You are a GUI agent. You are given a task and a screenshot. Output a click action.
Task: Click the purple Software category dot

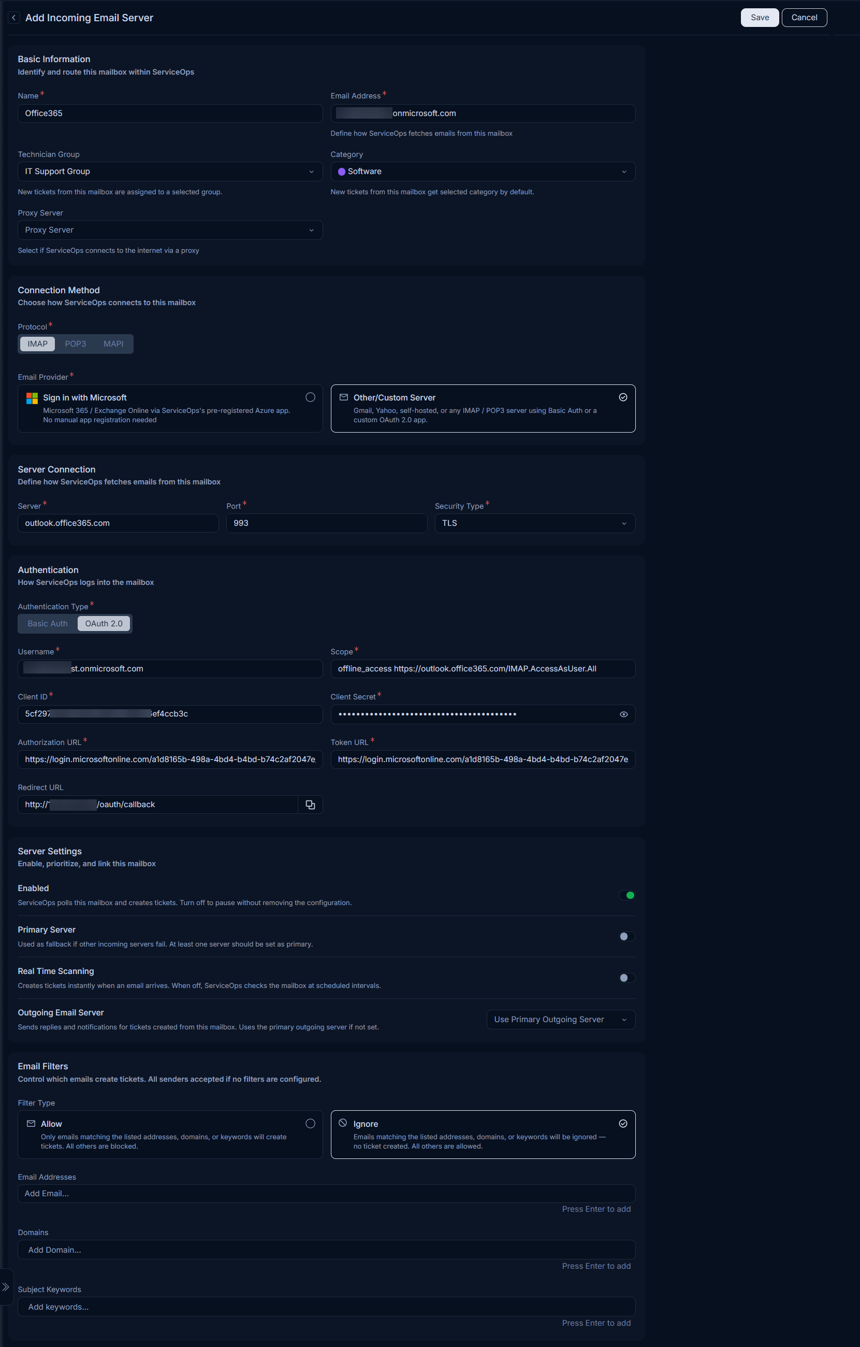point(342,171)
